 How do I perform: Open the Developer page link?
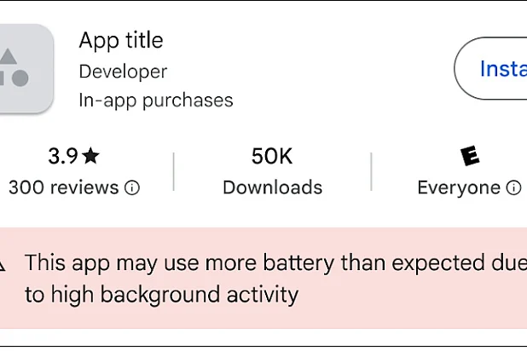pos(123,72)
